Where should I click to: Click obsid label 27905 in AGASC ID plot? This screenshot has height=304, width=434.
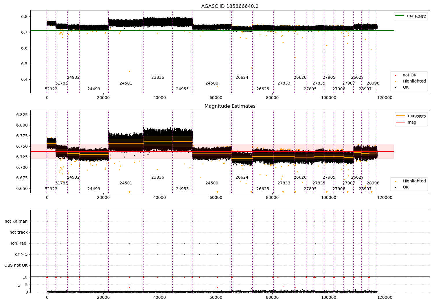[x=329, y=78]
